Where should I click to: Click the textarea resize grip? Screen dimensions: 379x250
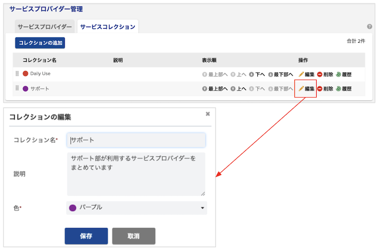coord(203,194)
